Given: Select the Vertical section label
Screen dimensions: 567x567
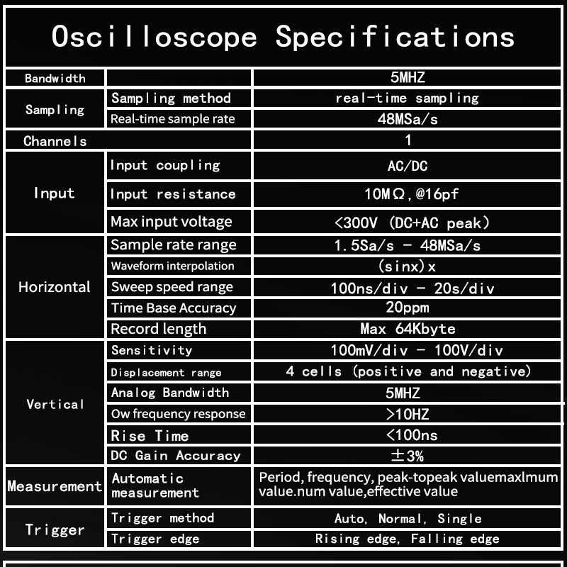Looking at the screenshot, I should pos(55,404).
